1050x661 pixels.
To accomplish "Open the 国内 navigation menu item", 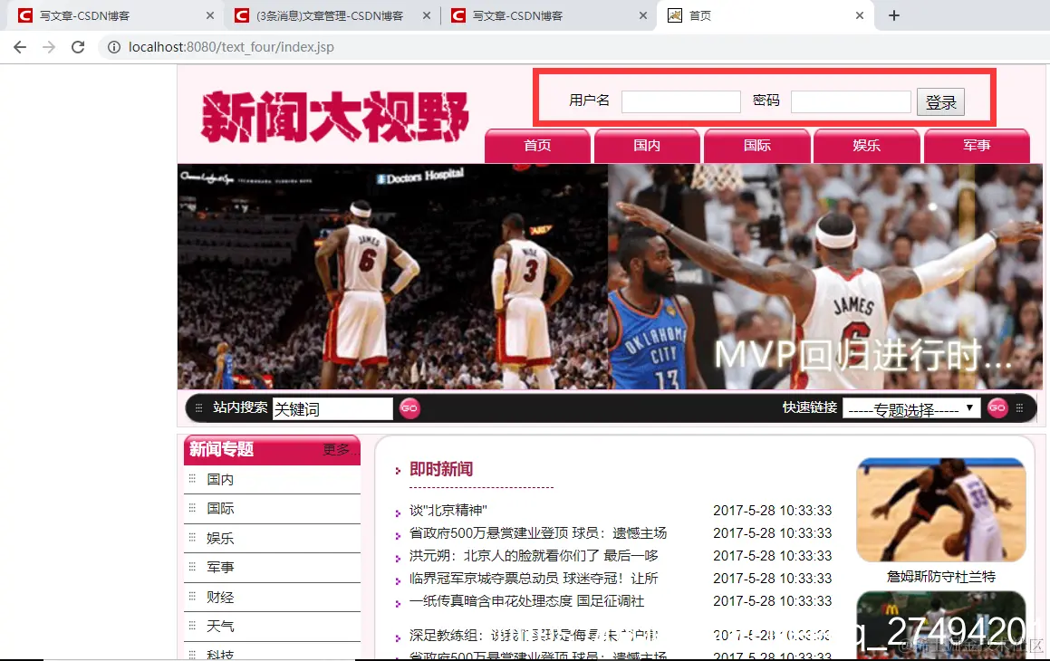I will coord(647,146).
